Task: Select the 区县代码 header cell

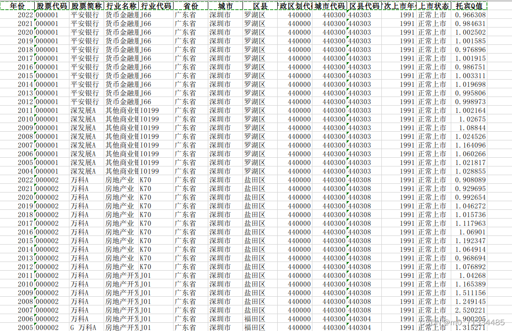Action: 364,6
